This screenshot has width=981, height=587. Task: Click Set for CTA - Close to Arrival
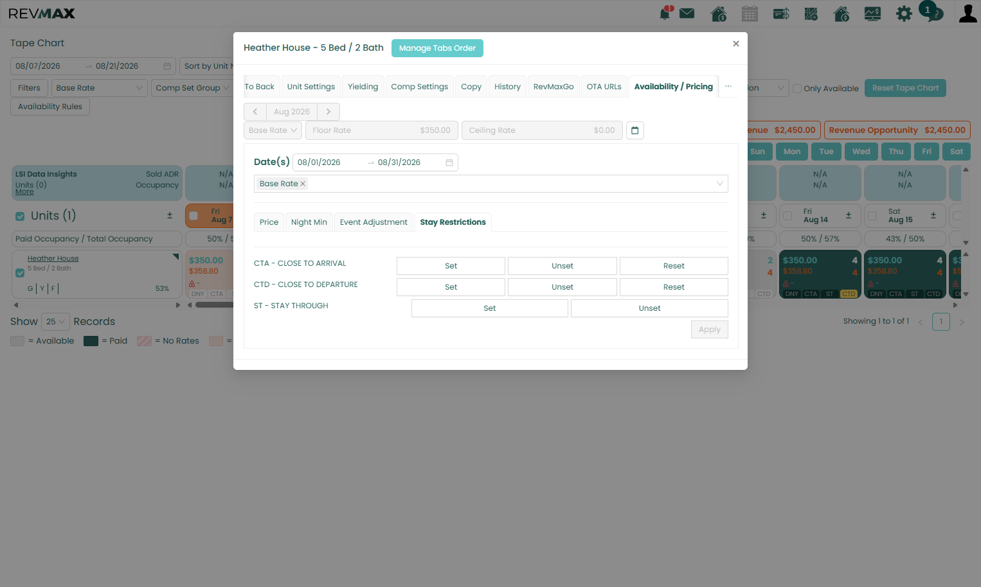point(451,266)
